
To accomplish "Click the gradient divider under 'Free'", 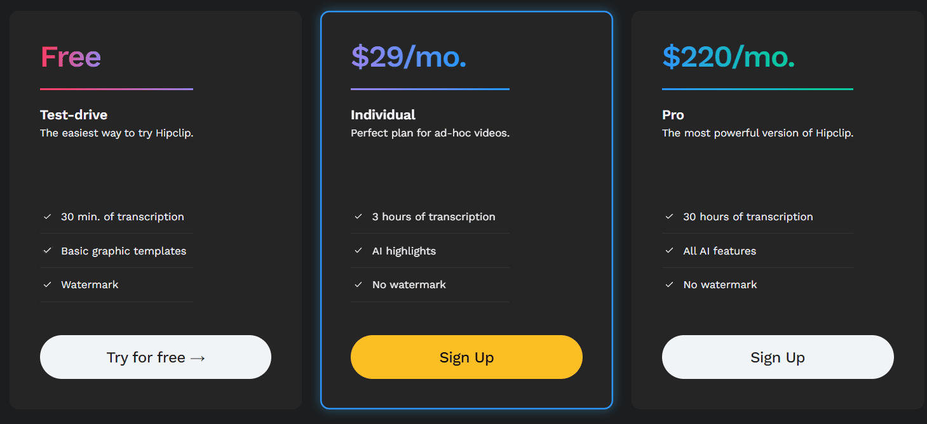I will [x=116, y=89].
